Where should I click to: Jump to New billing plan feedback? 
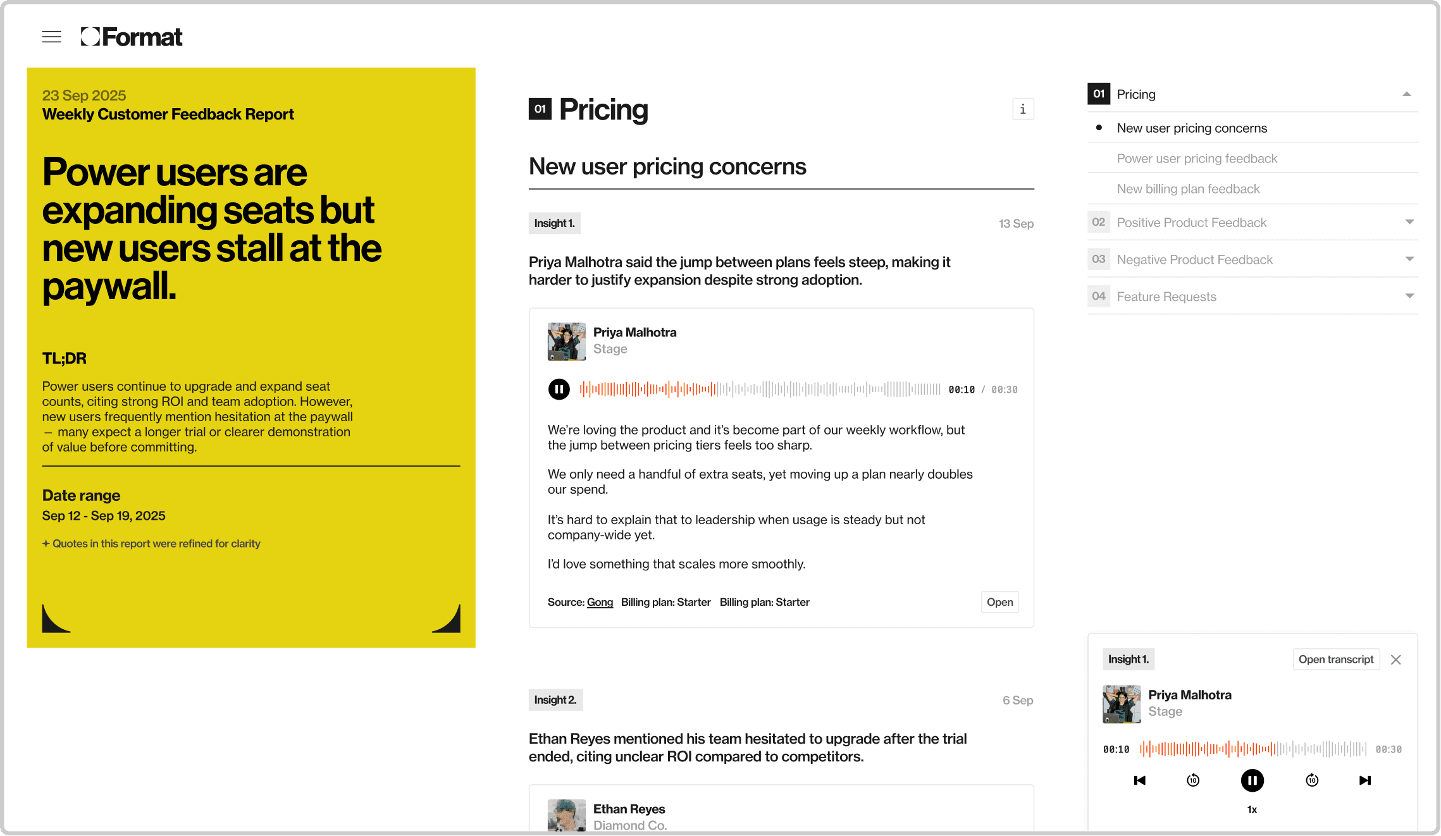tap(1188, 189)
